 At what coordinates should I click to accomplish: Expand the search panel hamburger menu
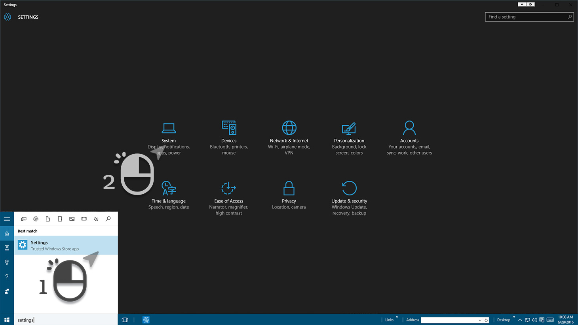pyautogui.click(x=7, y=219)
